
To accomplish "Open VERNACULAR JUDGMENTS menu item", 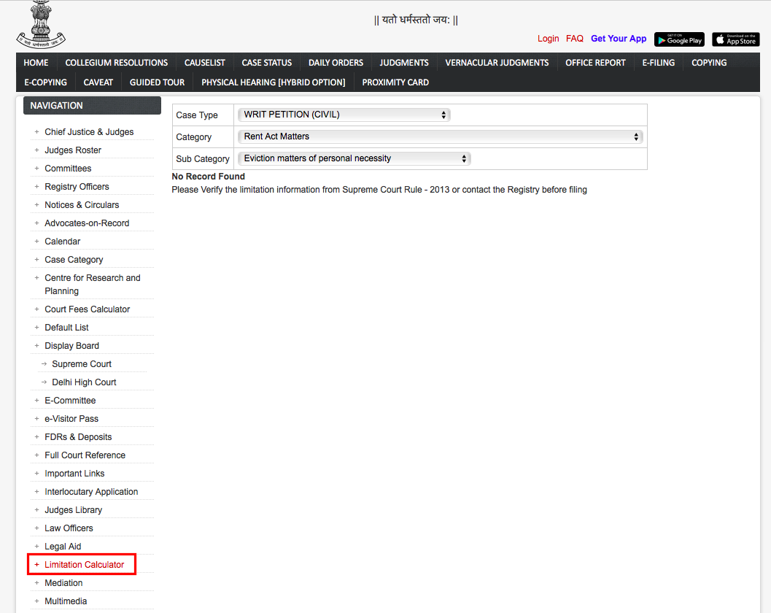I will coord(497,63).
